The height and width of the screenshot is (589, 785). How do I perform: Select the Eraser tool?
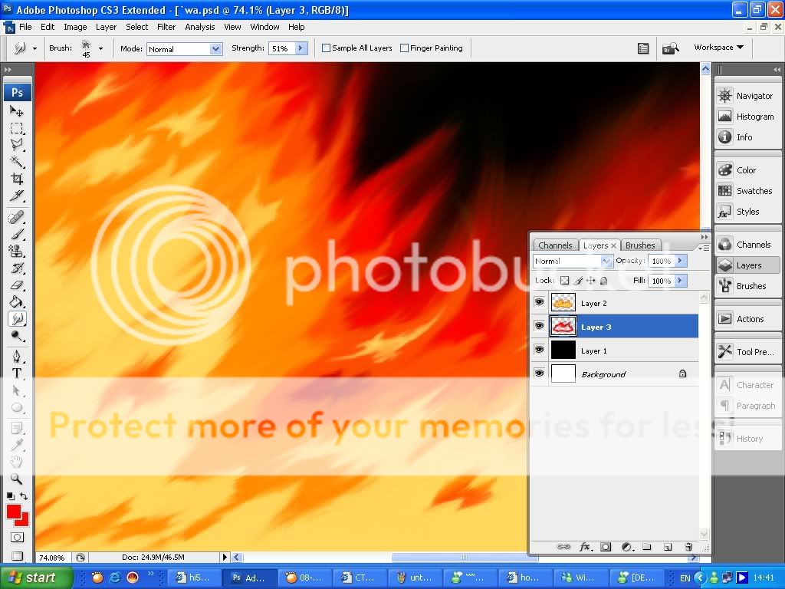(17, 285)
